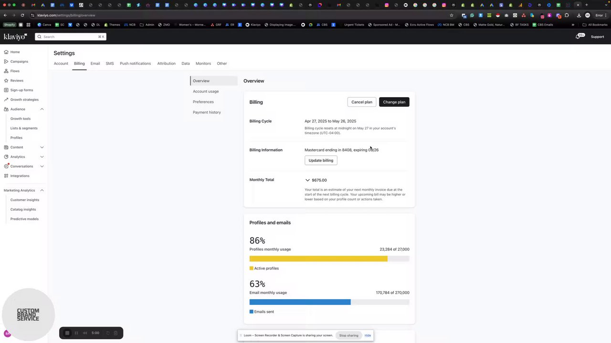611x343 pixels.
Task: Click the Cancel plan button
Action: 361,102
